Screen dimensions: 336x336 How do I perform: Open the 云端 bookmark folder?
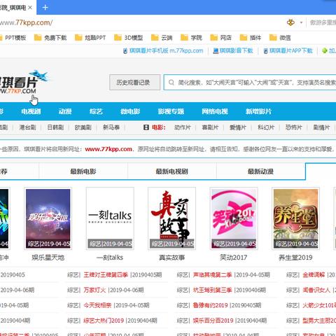(162, 38)
